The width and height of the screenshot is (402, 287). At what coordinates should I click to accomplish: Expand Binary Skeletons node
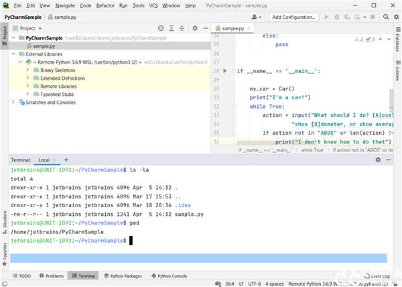click(27, 70)
